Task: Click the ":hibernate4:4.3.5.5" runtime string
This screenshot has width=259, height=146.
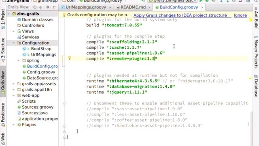Action: [133, 81]
